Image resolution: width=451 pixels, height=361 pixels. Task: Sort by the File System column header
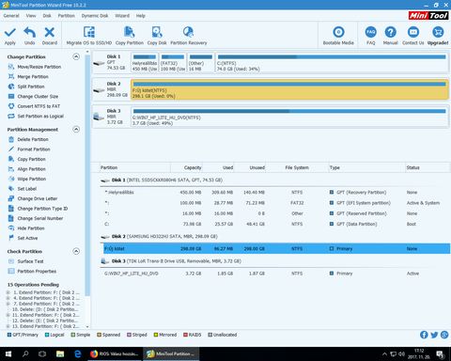click(x=297, y=167)
